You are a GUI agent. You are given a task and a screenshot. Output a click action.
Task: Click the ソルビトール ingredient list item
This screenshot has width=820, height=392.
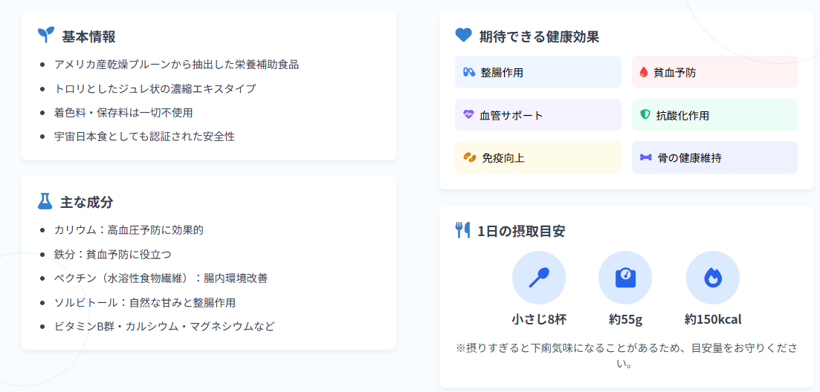(x=145, y=302)
